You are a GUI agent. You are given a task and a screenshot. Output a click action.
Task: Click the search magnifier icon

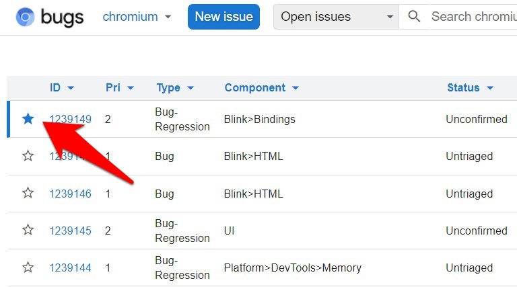pos(414,16)
